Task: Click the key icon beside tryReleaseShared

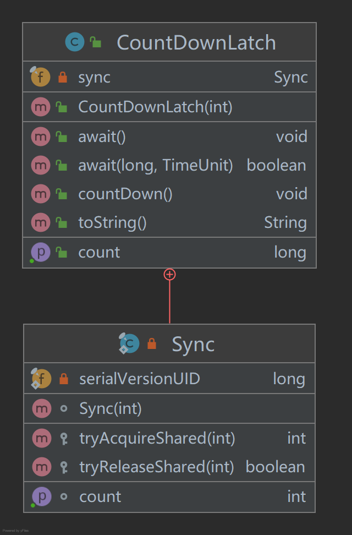Action: point(64,467)
